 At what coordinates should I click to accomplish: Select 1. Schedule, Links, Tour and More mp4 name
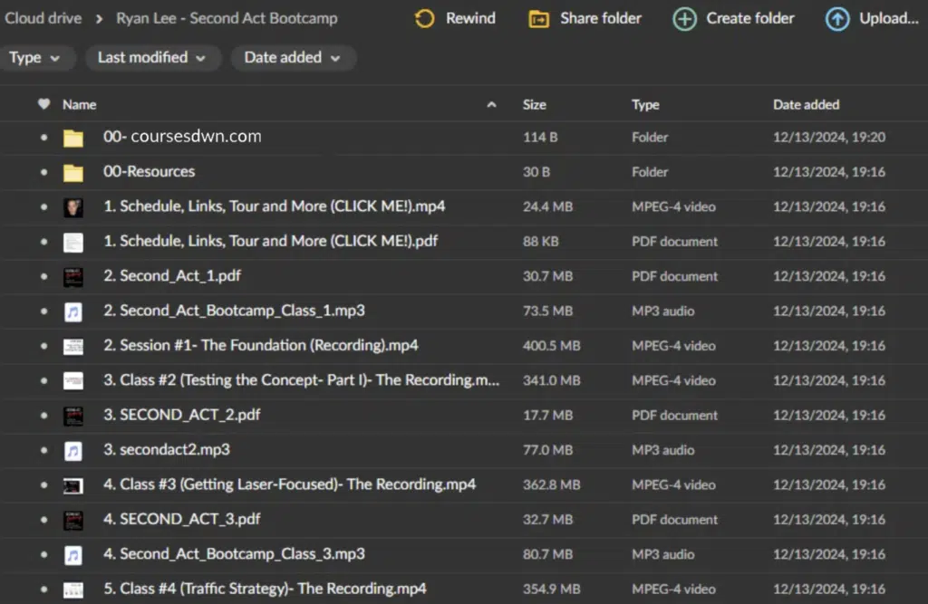click(274, 206)
